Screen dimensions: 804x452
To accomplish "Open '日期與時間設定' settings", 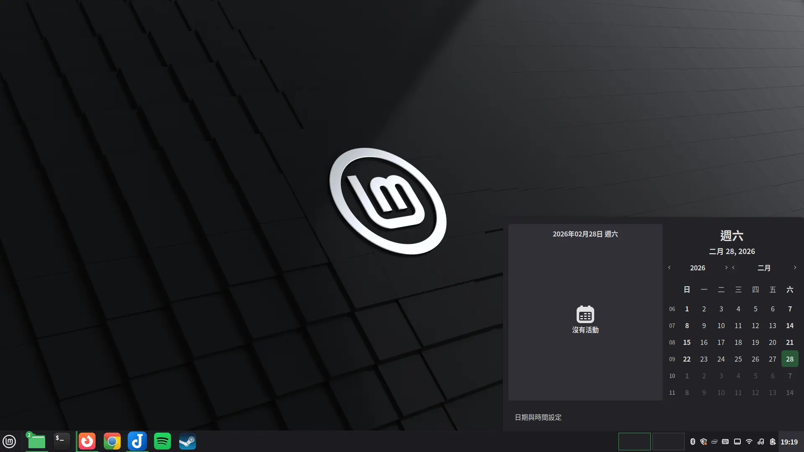I will tap(538, 417).
